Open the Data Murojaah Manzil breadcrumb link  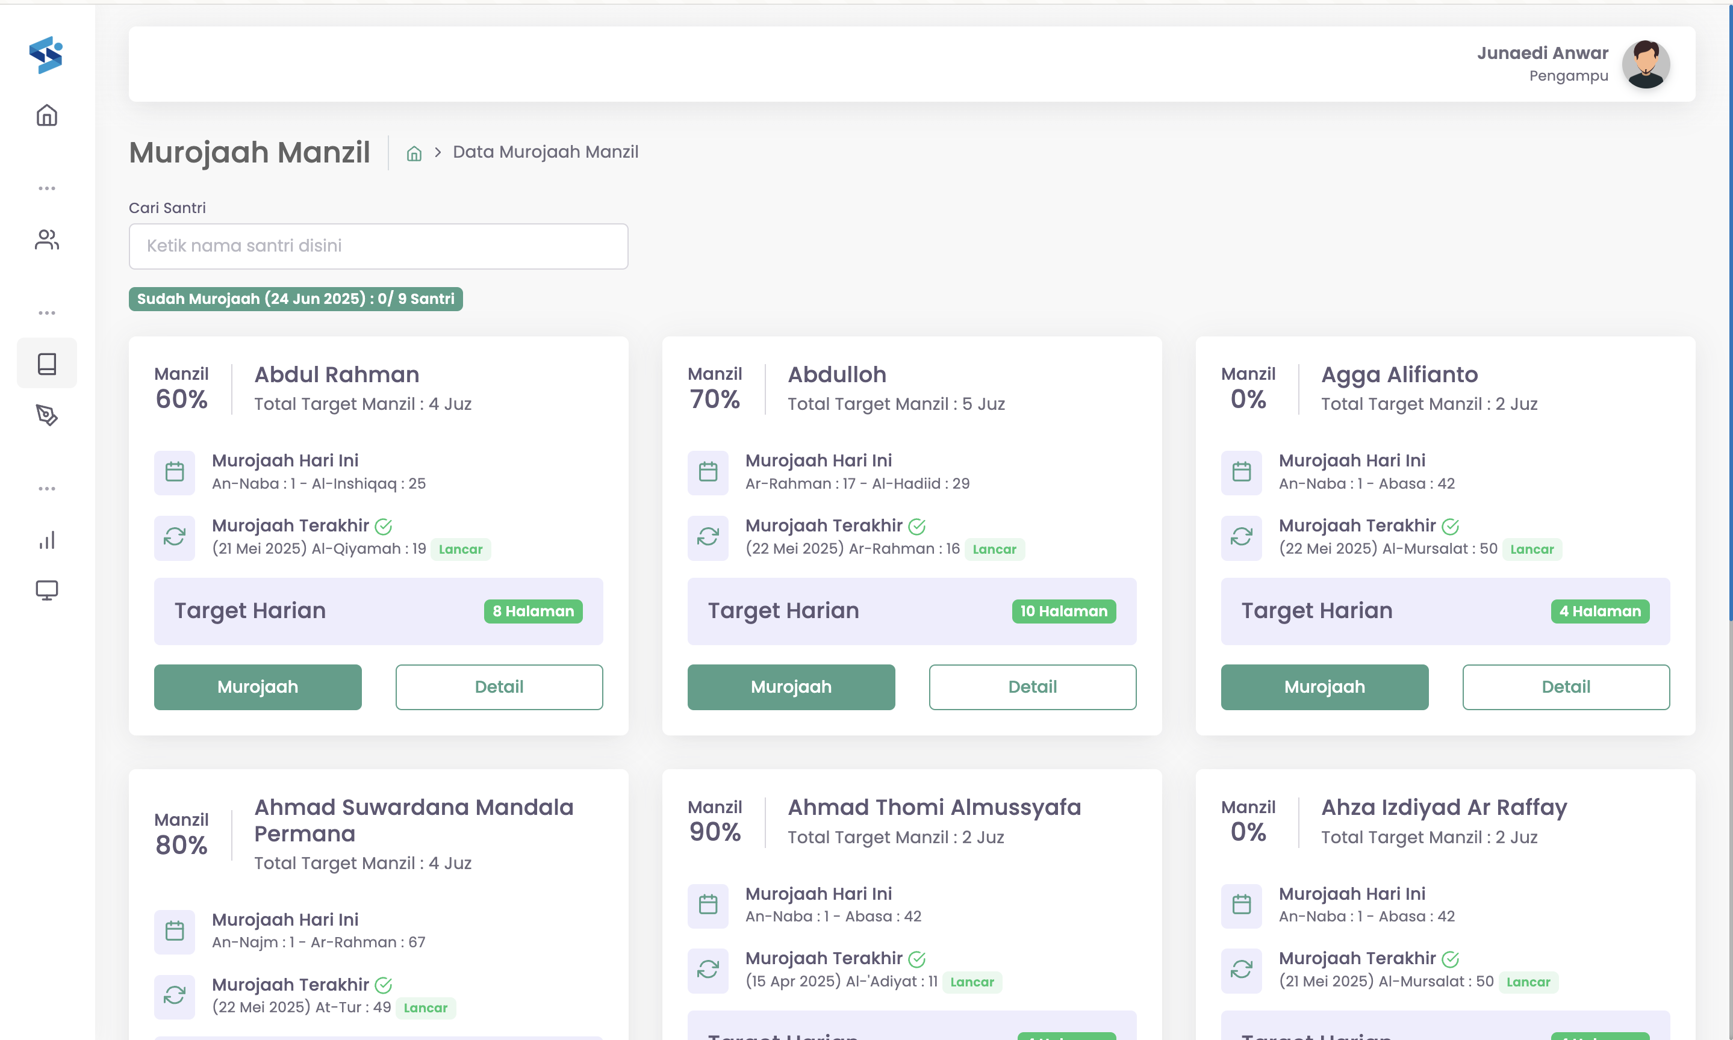point(546,152)
